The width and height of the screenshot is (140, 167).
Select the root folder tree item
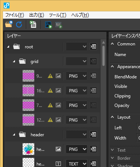pos(29,47)
